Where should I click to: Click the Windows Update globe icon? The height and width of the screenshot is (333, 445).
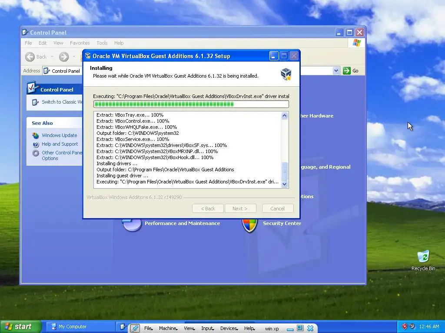36,135
